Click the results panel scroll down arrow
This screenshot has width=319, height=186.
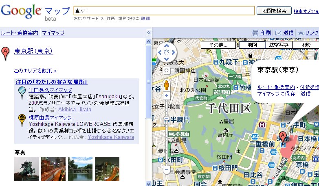point(149,184)
